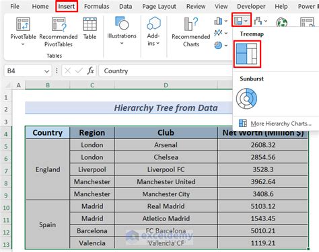This screenshot has width=319, height=252.
Task: Select the Country header cell
Action: [x=48, y=132]
